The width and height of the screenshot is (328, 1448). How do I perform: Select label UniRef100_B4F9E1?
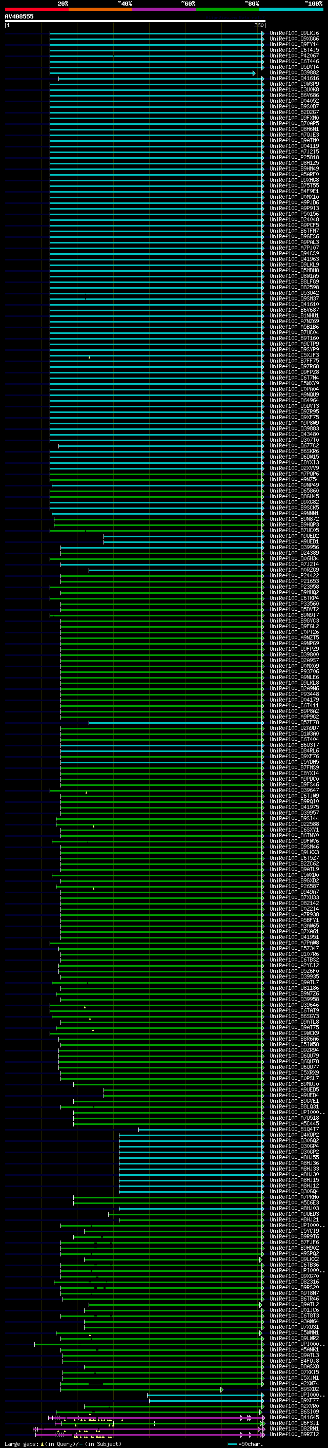(x=294, y=191)
